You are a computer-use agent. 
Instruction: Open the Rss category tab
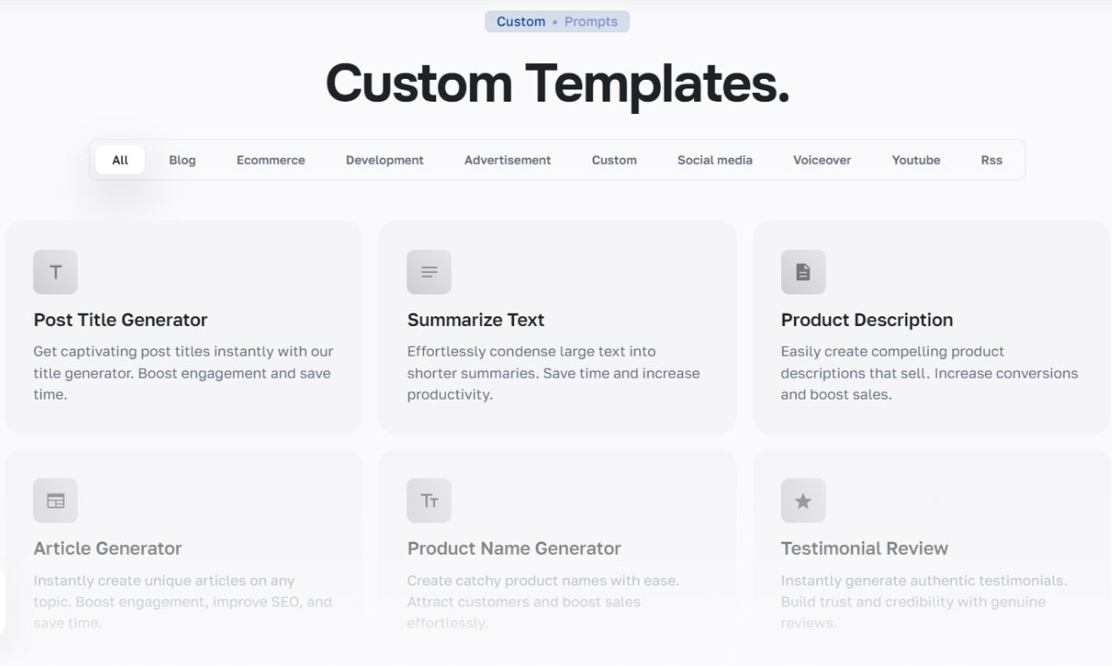click(991, 160)
